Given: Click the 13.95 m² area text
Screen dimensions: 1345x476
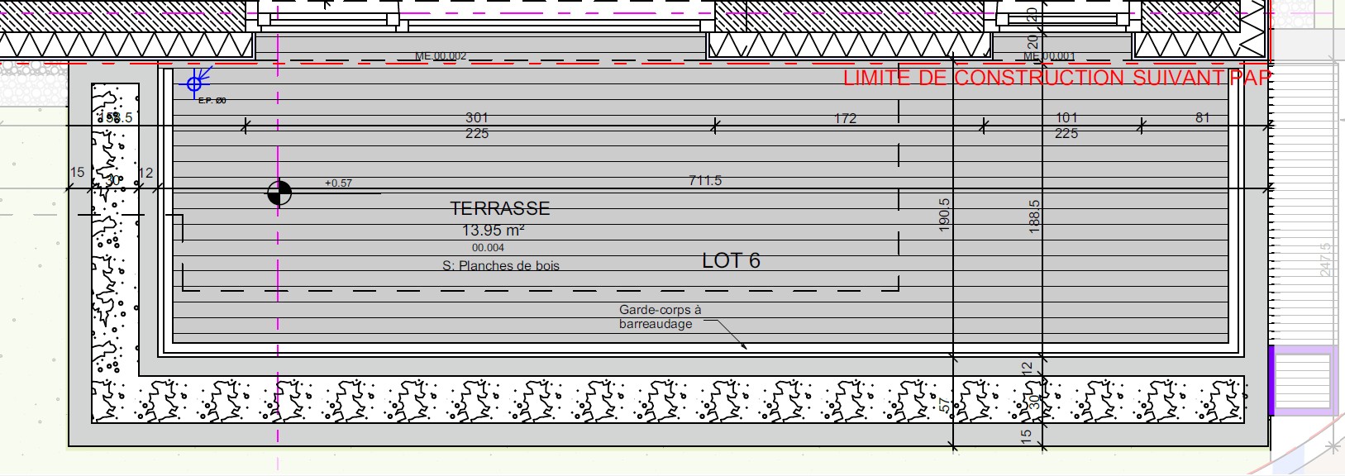Looking at the screenshot, I should point(493,231).
